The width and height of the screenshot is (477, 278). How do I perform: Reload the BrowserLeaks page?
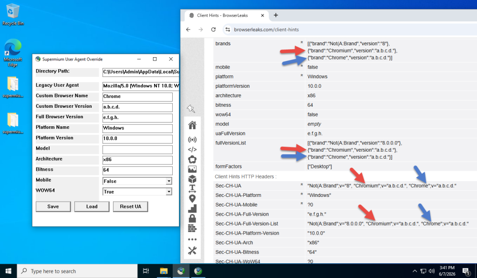213,30
